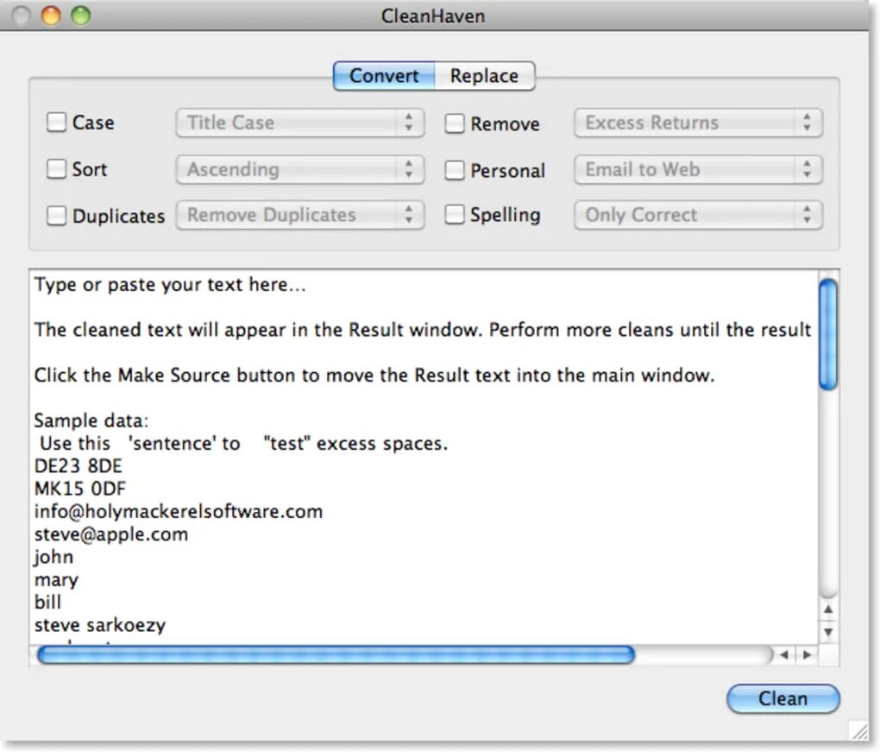Image resolution: width=880 pixels, height=752 pixels.
Task: Open the Title Case dropdown
Action: point(300,123)
